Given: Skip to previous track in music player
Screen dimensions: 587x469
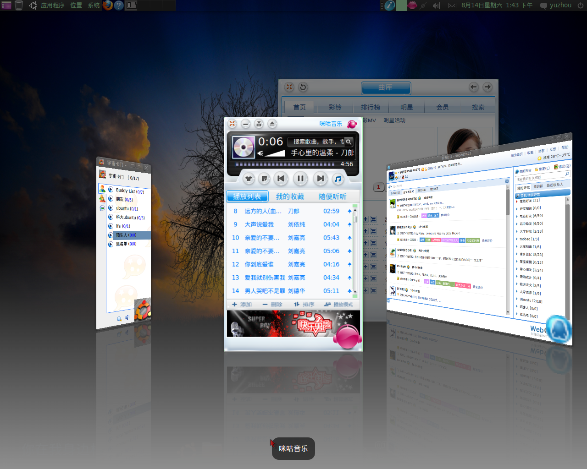Looking at the screenshot, I should click(x=281, y=179).
